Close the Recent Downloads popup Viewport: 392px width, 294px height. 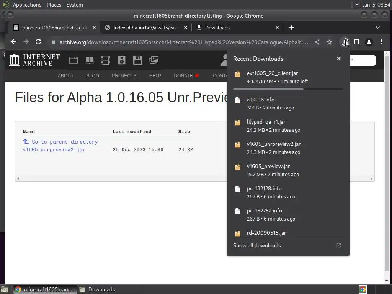[338, 59]
